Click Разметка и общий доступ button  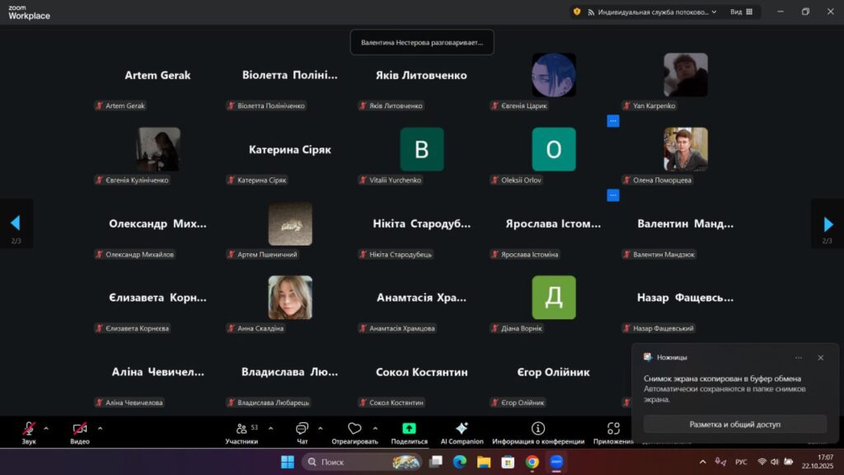734,424
